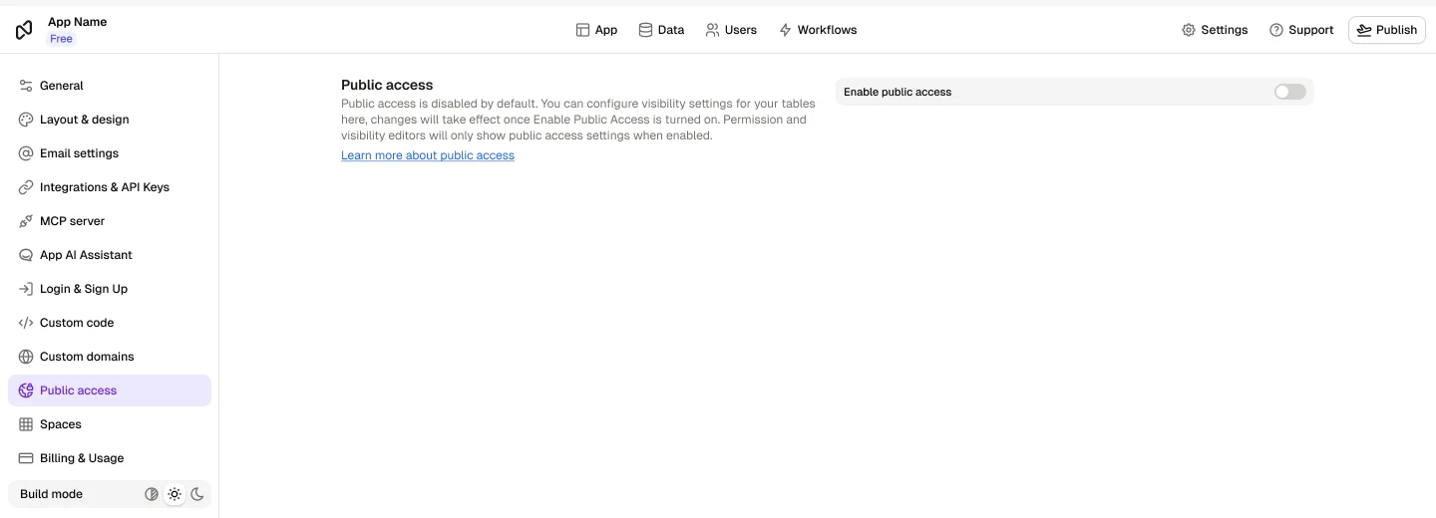Screen dimensions: 1436x518
Task: Click the Free plan badge
Action: coord(62,39)
